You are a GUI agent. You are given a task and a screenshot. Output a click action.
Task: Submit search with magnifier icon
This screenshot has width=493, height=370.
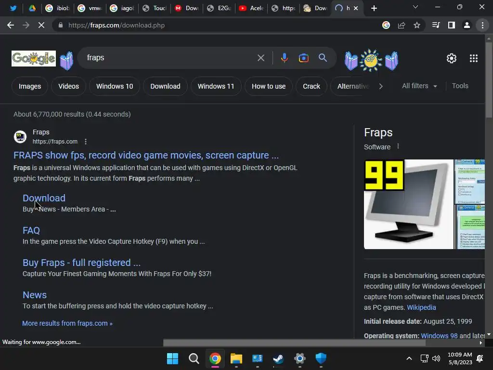323,58
